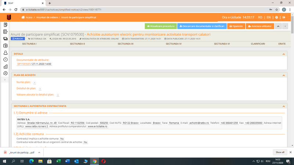
Task: Open Excel from the Windows taskbar
Action: pos(58,161)
